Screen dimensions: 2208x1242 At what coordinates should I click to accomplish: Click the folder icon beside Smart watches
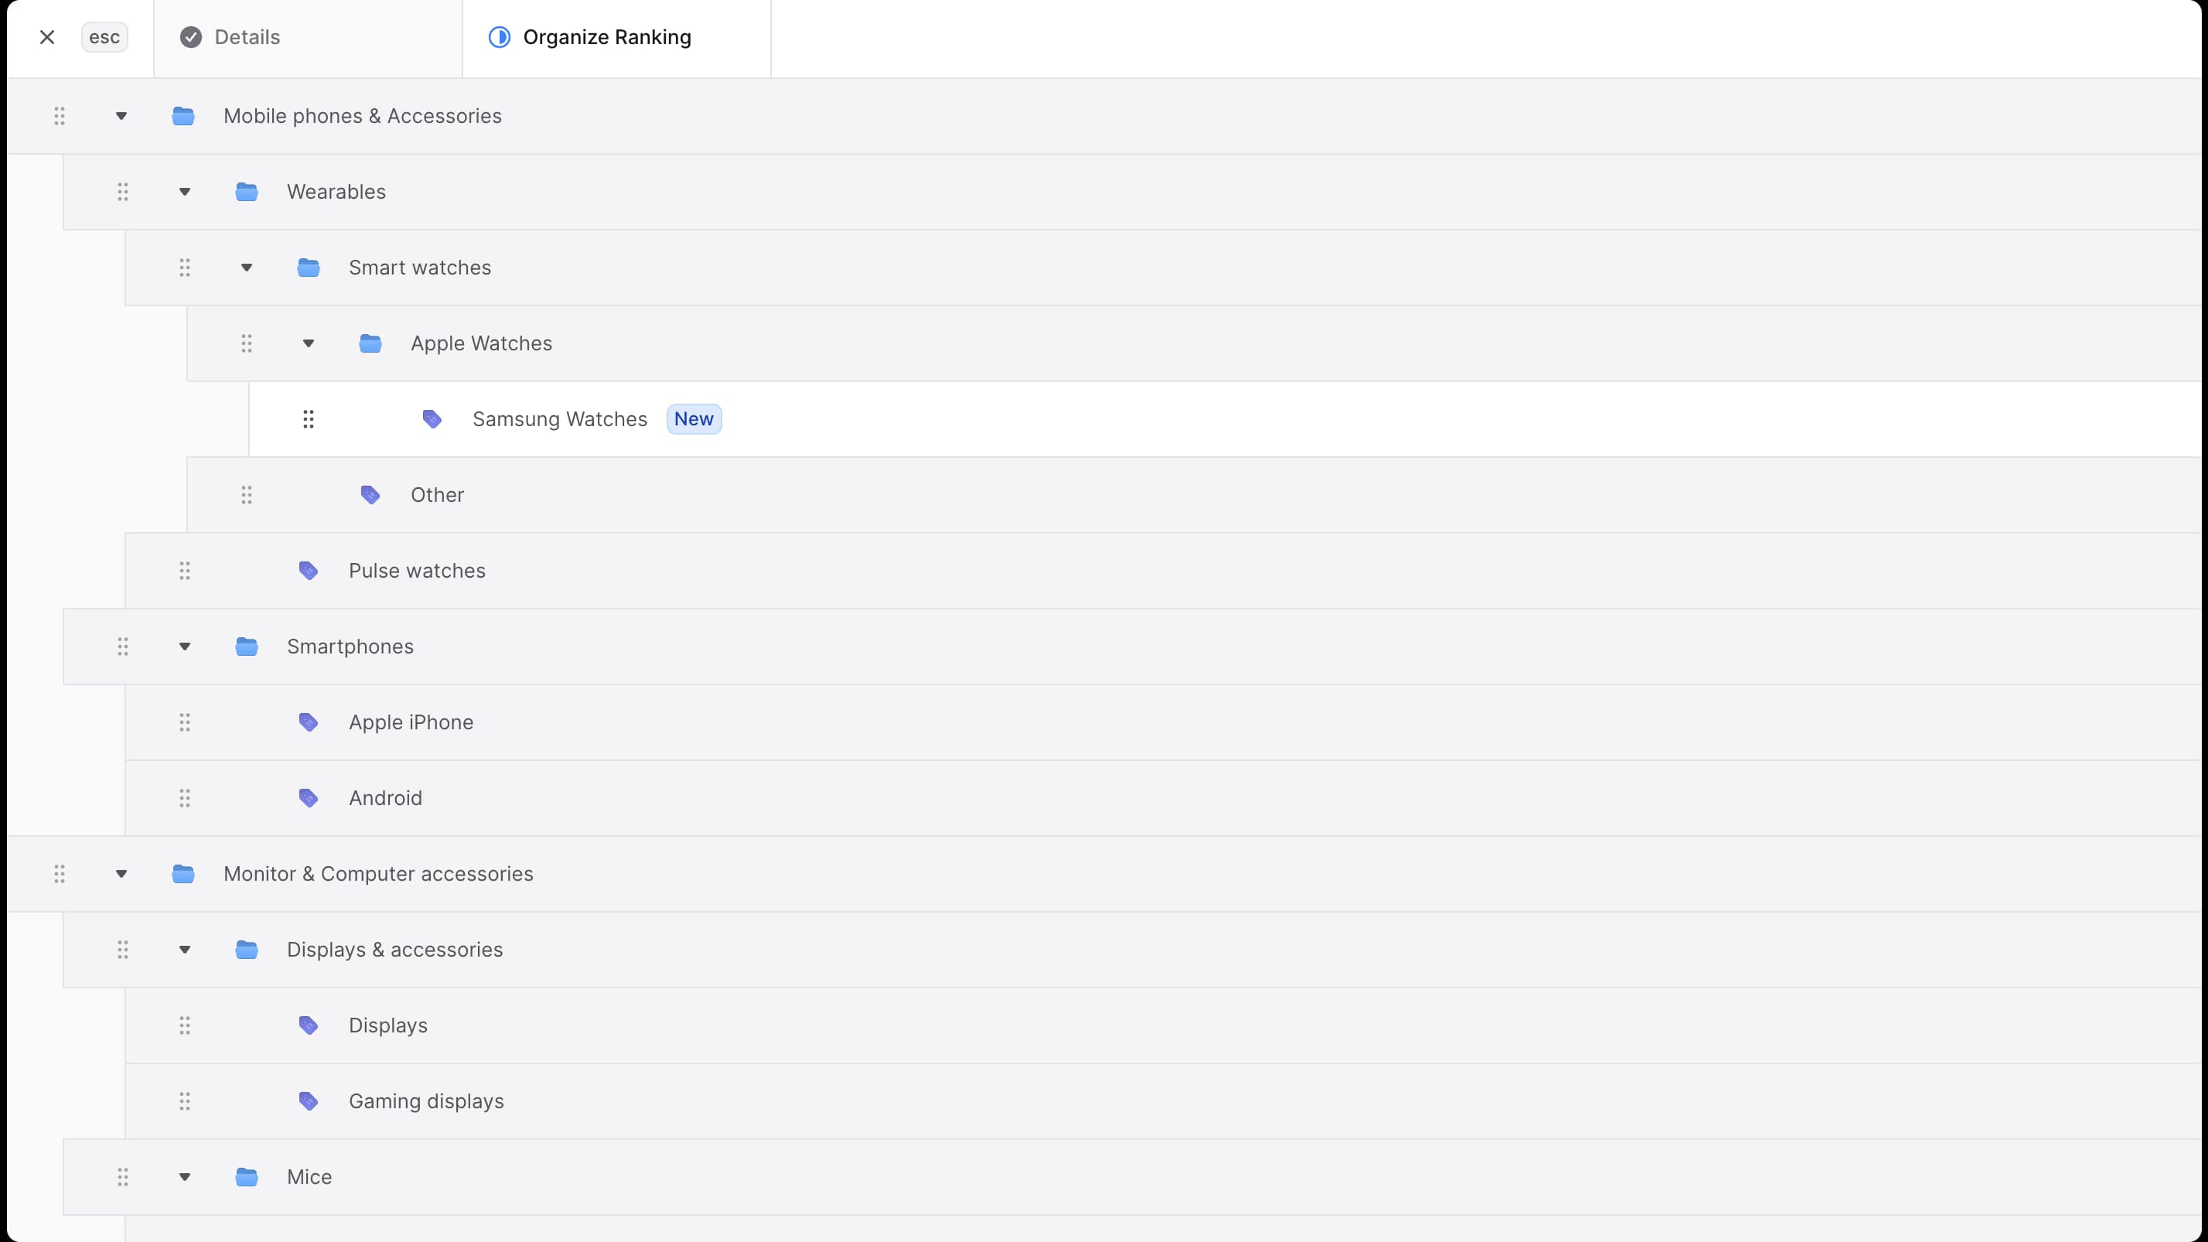(309, 268)
